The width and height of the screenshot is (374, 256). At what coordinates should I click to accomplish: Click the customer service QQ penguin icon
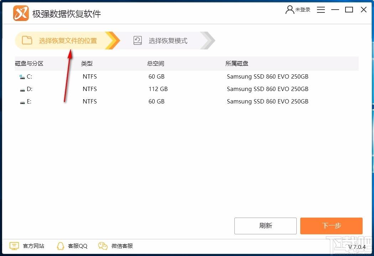tap(61, 246)
